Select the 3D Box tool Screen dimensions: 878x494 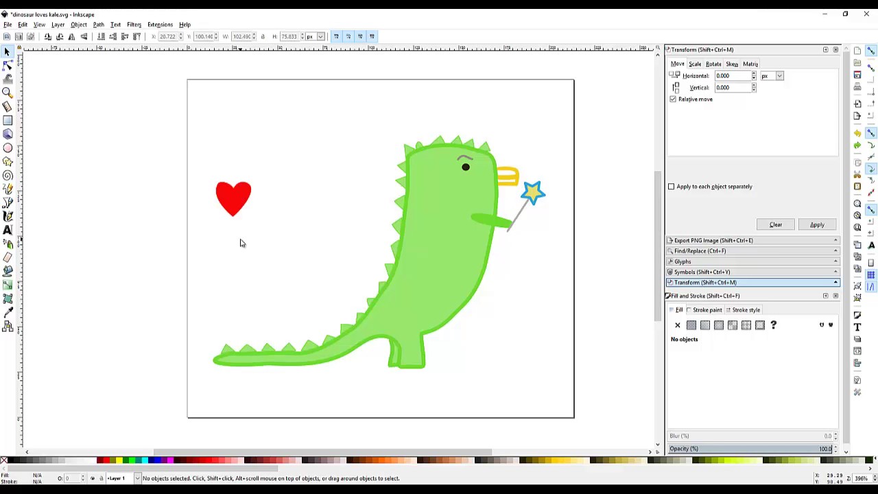coord(8,134)
